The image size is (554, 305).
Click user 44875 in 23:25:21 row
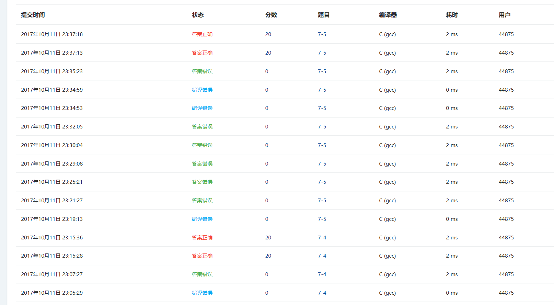pos(506,182)
